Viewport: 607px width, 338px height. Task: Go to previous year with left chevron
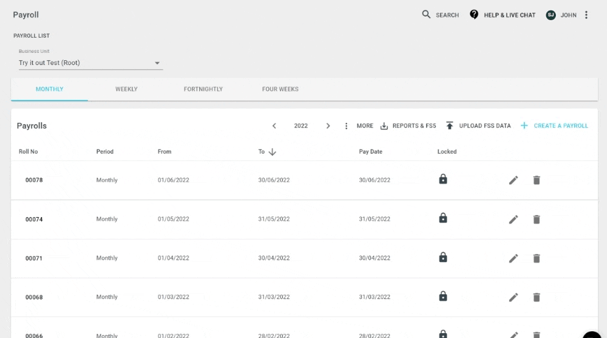point(274,126)
